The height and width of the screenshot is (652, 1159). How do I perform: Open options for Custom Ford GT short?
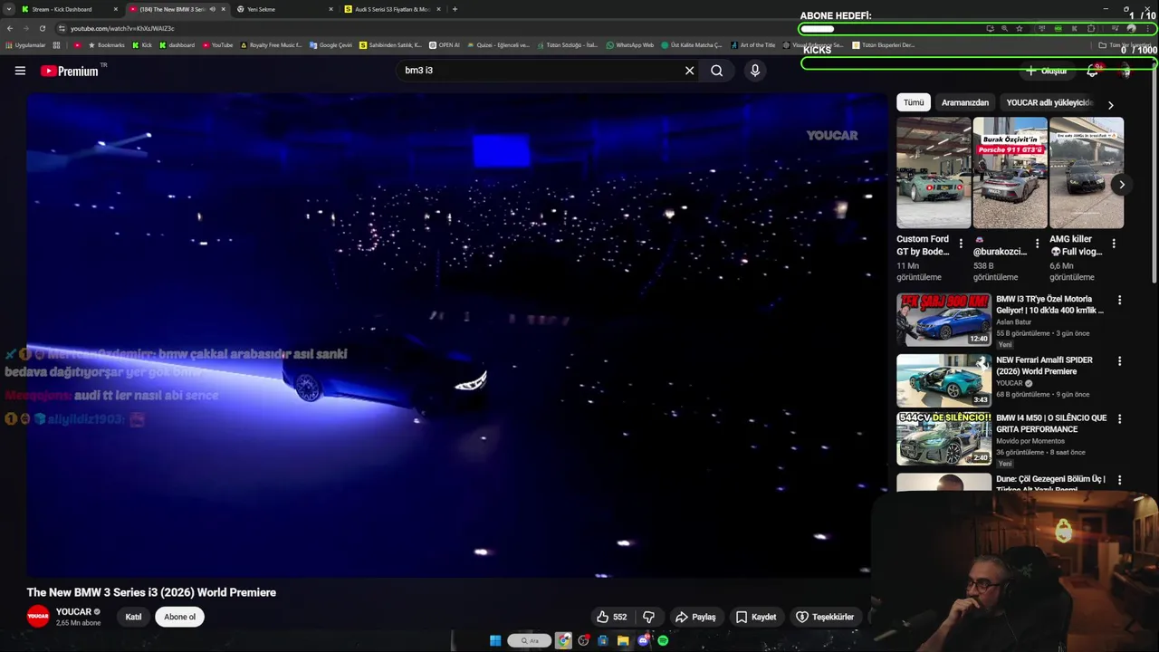point(961,244)
